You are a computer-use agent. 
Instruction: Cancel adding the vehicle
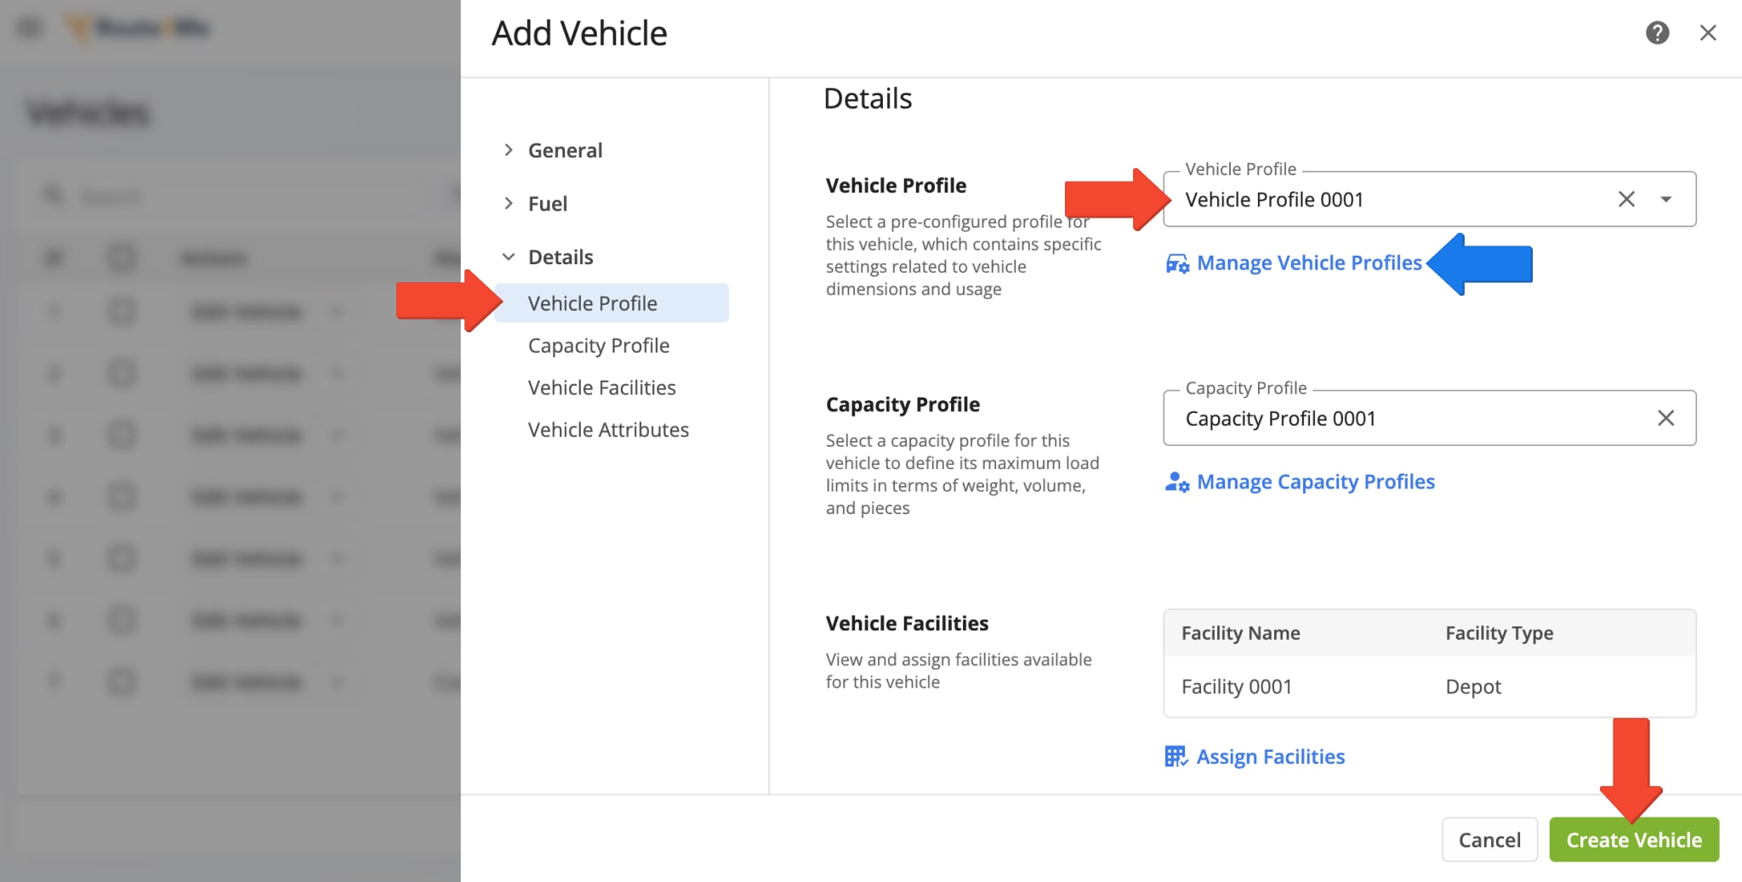[1489, 840]
